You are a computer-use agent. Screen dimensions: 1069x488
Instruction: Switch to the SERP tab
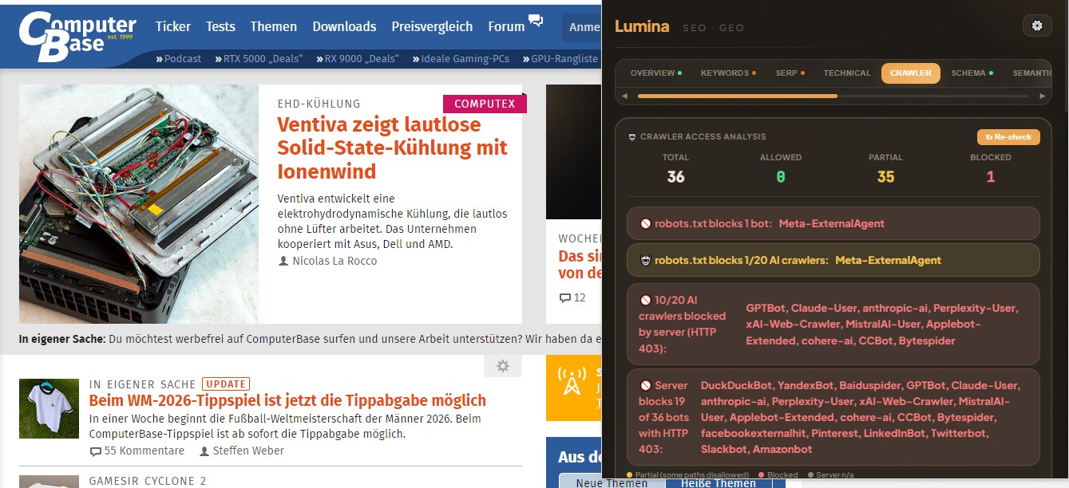tap(790, 73)
